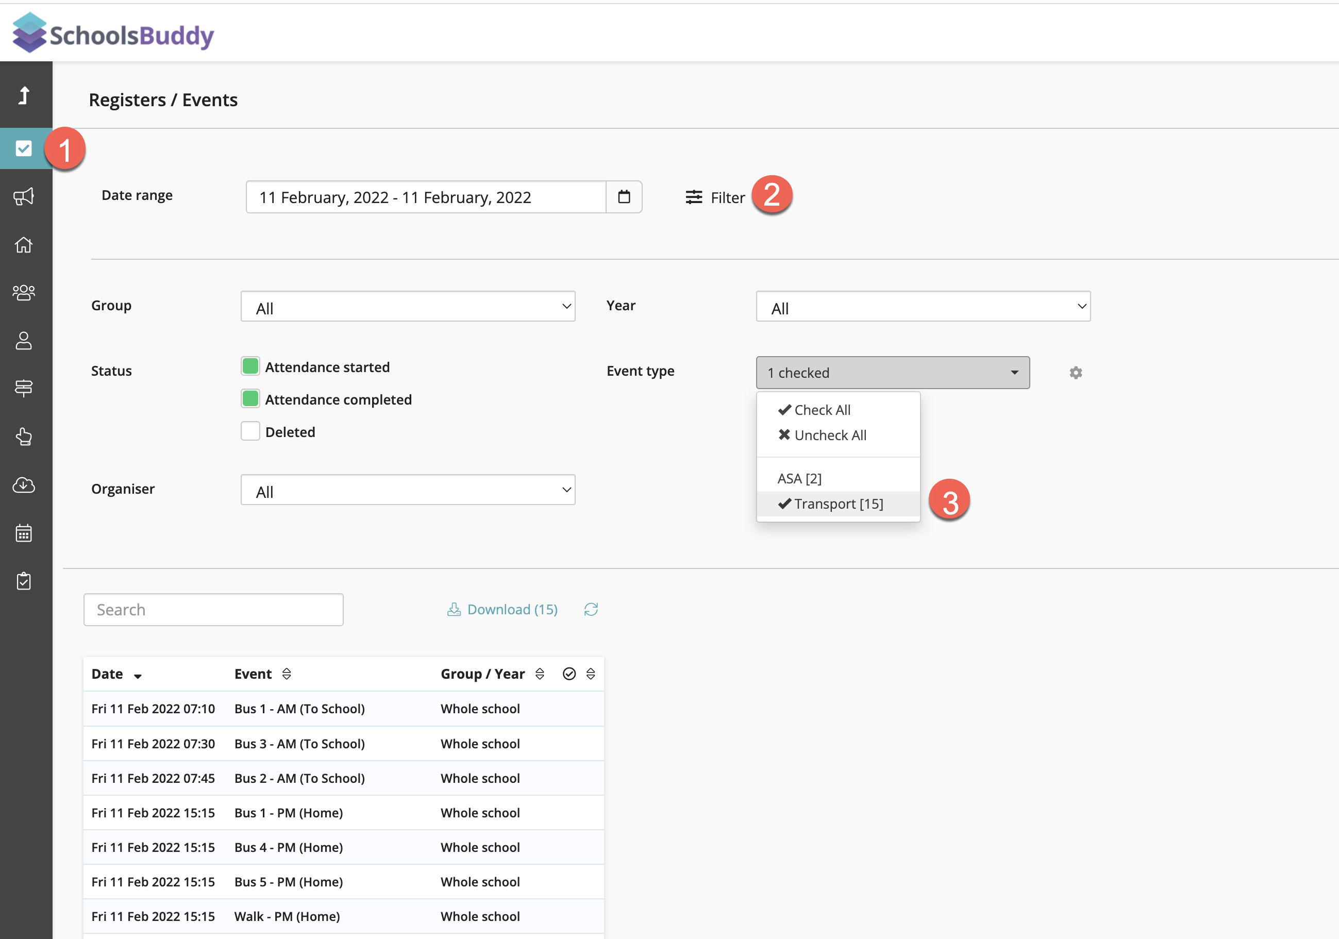Click the signpost sidebar icon

tap(24, 388)
